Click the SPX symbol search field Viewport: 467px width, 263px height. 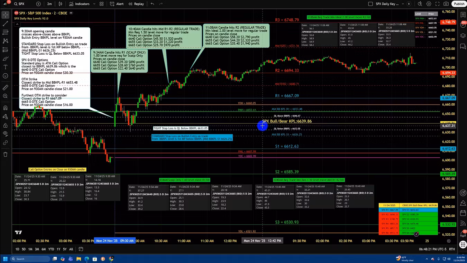[x=21, y=4]
